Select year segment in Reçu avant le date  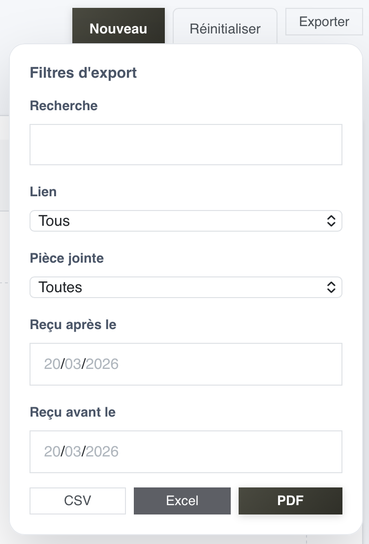[x=102, y=452]
